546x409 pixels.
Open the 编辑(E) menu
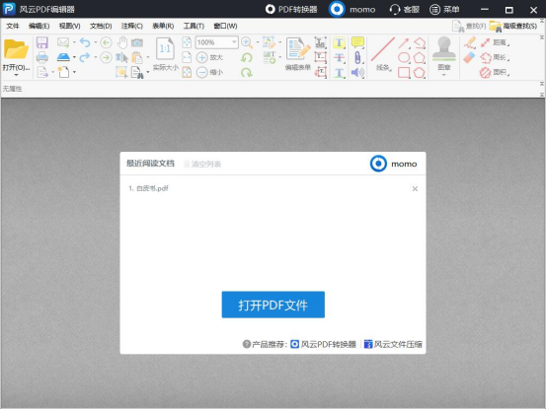(39, 26)
